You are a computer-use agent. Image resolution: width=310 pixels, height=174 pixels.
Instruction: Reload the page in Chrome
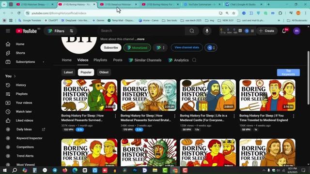(x=19, y=13)
